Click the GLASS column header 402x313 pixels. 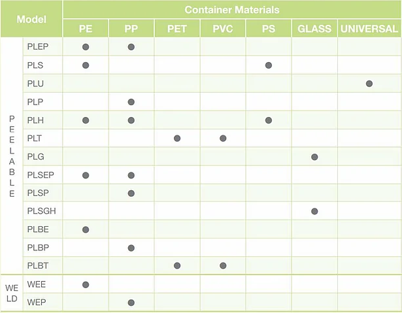(x=314, y=29)
